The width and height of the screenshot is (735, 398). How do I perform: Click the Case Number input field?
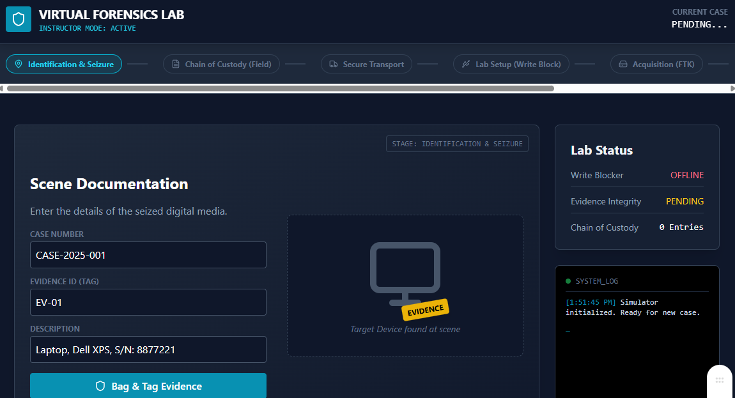pyautogui.click(x=148, y=255)
